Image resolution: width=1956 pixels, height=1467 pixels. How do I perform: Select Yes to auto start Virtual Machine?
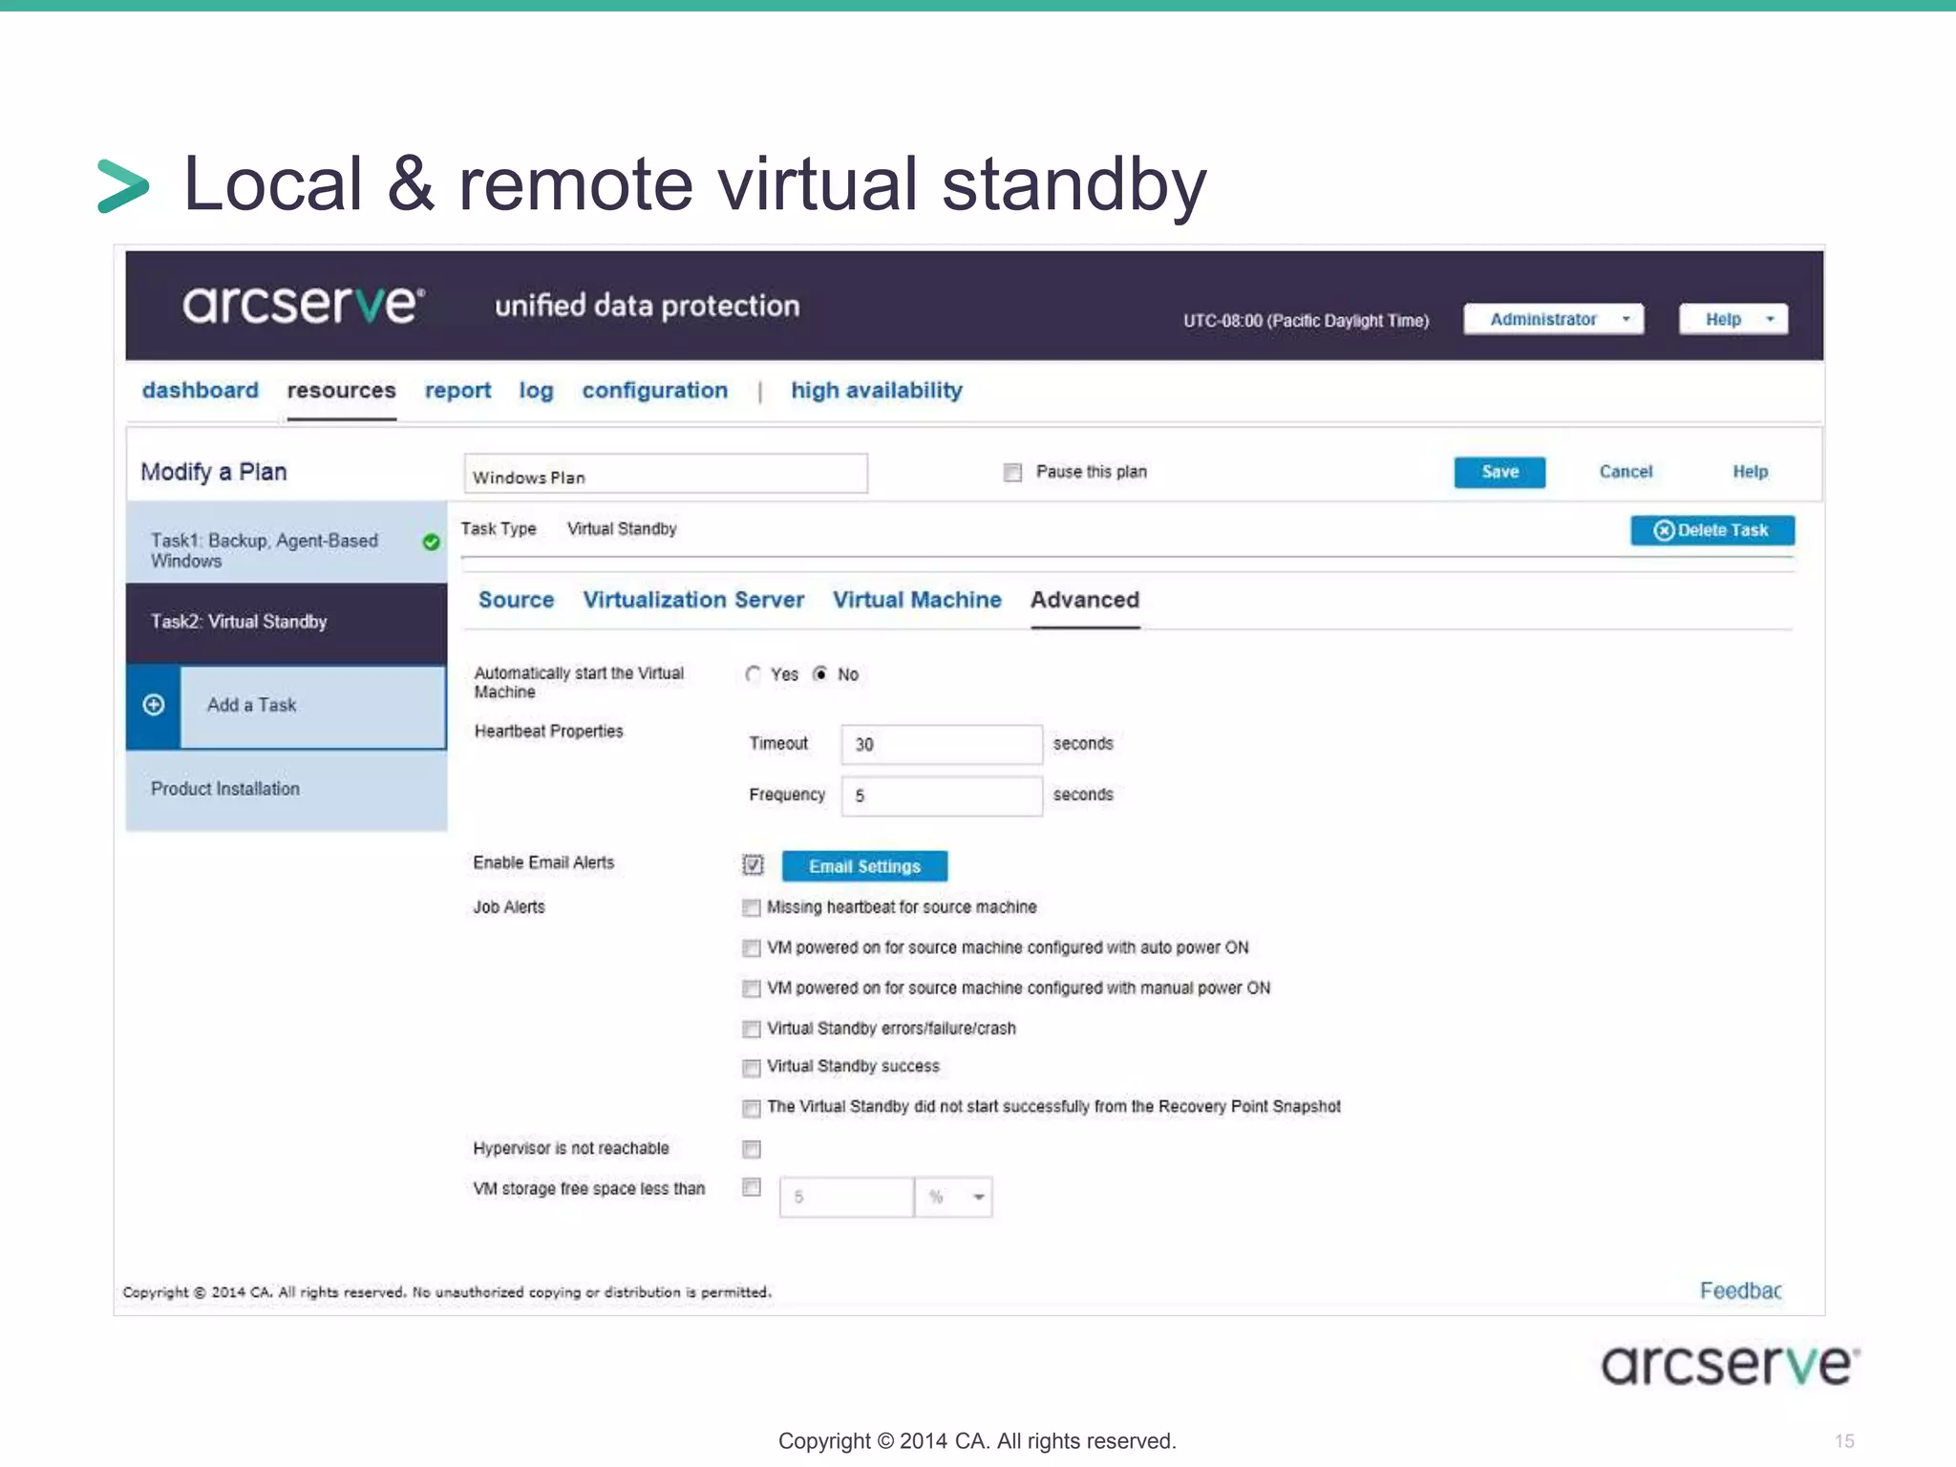[x=754, y=674]
